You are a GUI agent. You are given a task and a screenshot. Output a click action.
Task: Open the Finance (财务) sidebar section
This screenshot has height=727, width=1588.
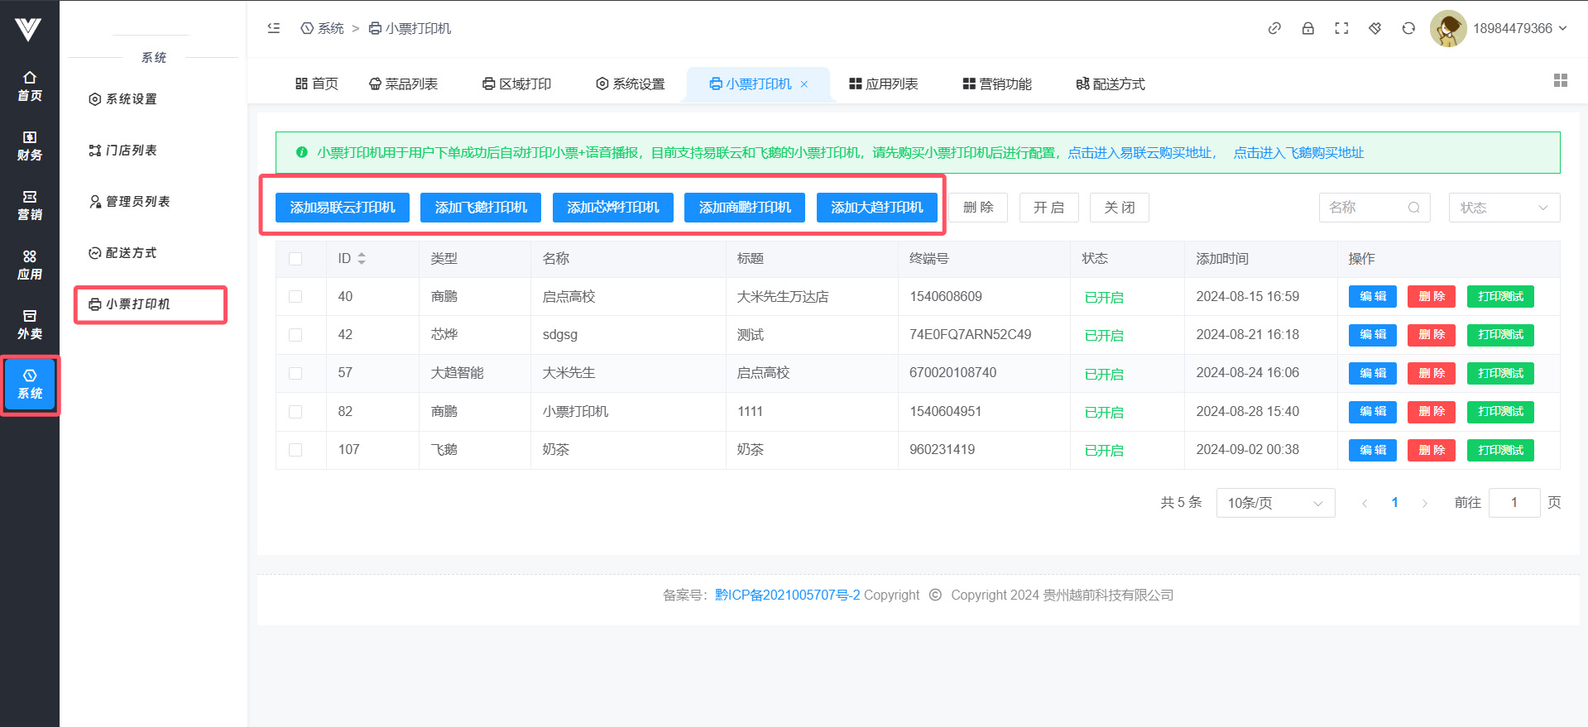(x=30, y=146)
